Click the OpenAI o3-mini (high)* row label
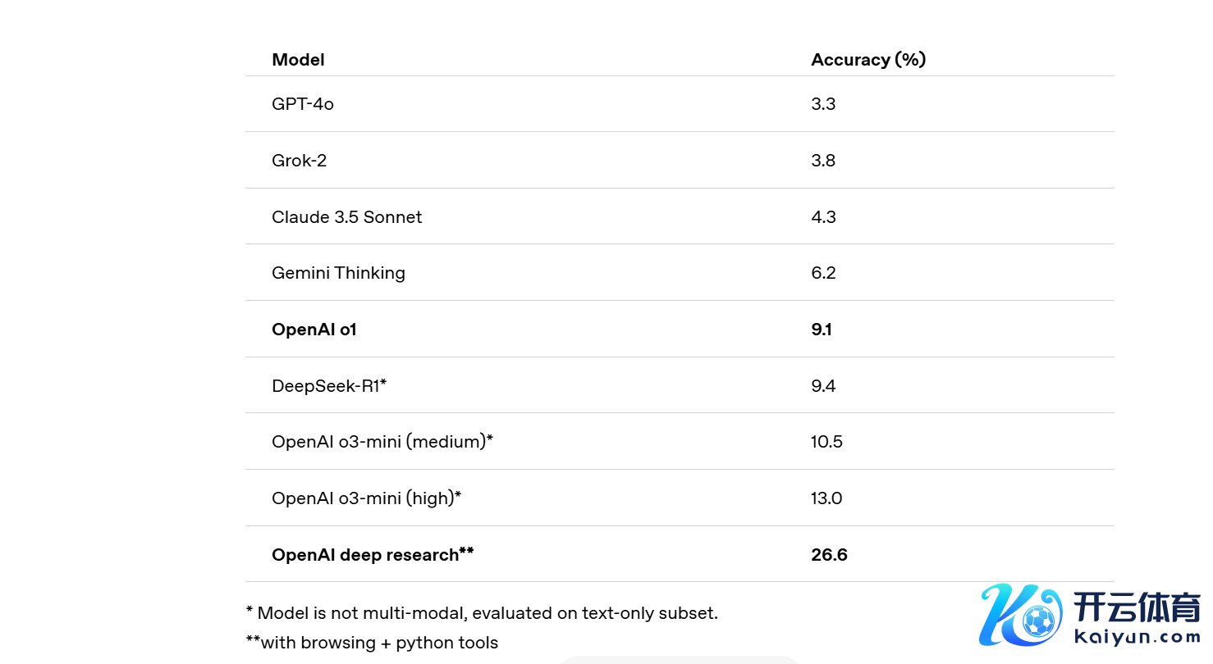1213x664 pixels. point(366,498)
